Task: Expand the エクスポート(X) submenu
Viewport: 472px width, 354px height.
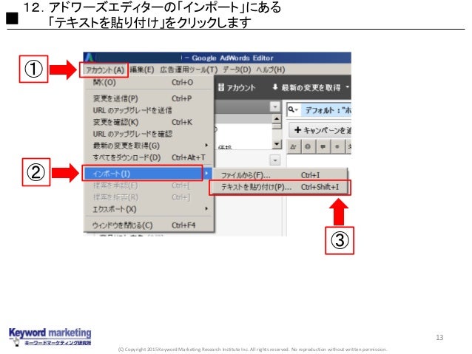Action: 149,209
